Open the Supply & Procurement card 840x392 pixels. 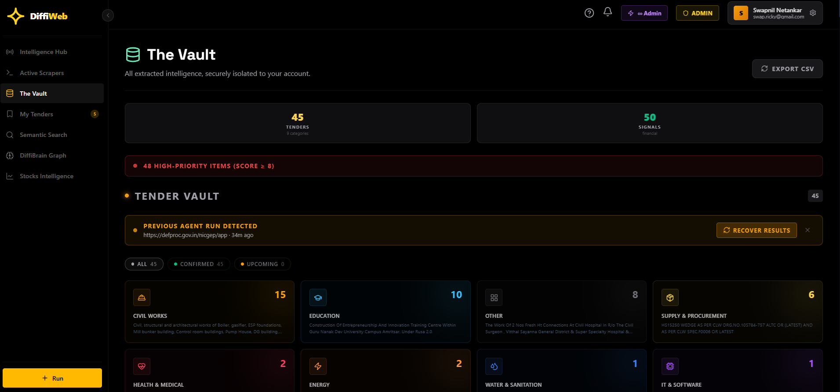point(738,312)
